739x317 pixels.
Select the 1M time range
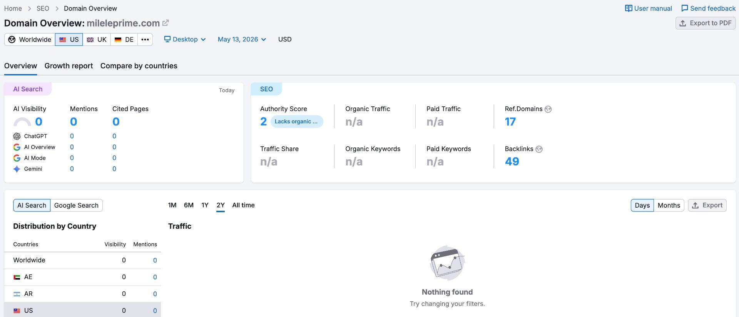coord(172,205)
